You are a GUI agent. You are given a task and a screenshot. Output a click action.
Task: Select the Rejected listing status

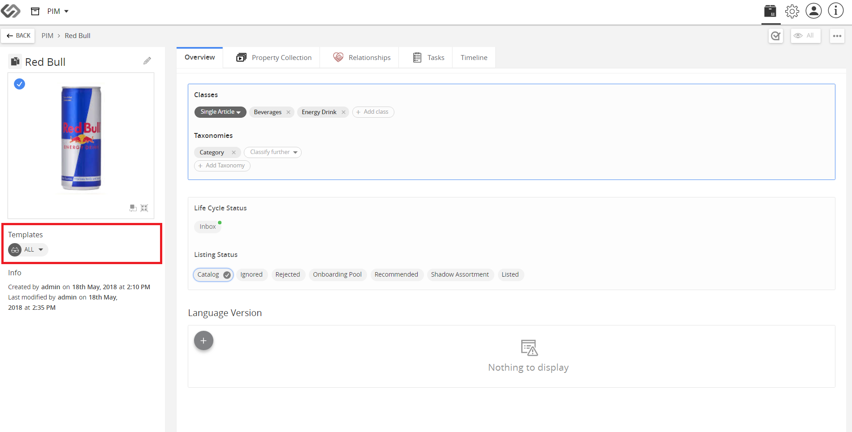tap(288, 274)
